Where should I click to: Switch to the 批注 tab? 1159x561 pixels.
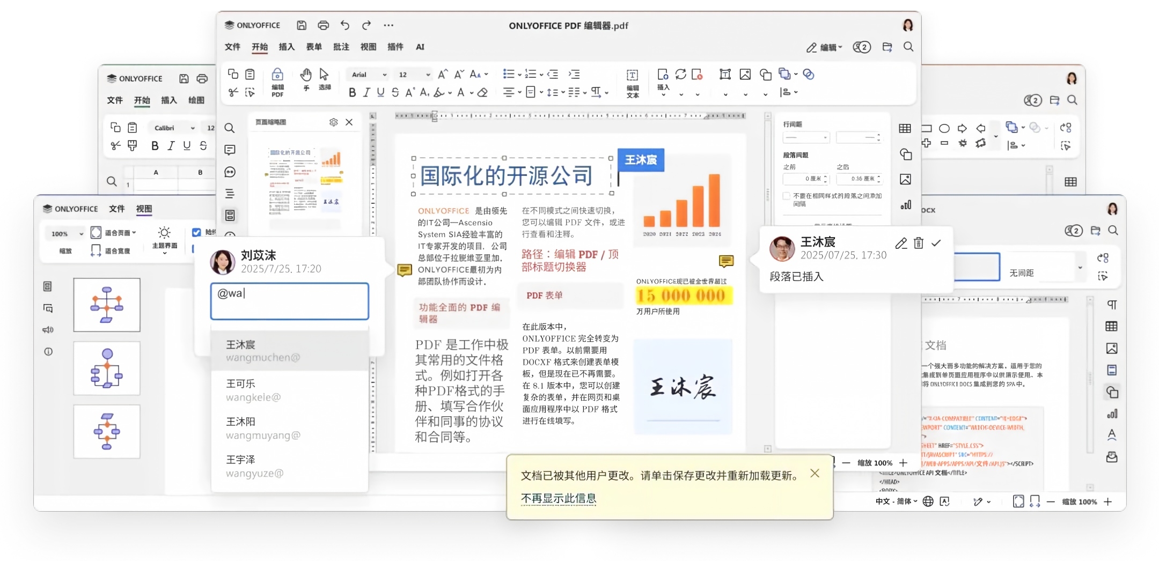tap(341, 47)
